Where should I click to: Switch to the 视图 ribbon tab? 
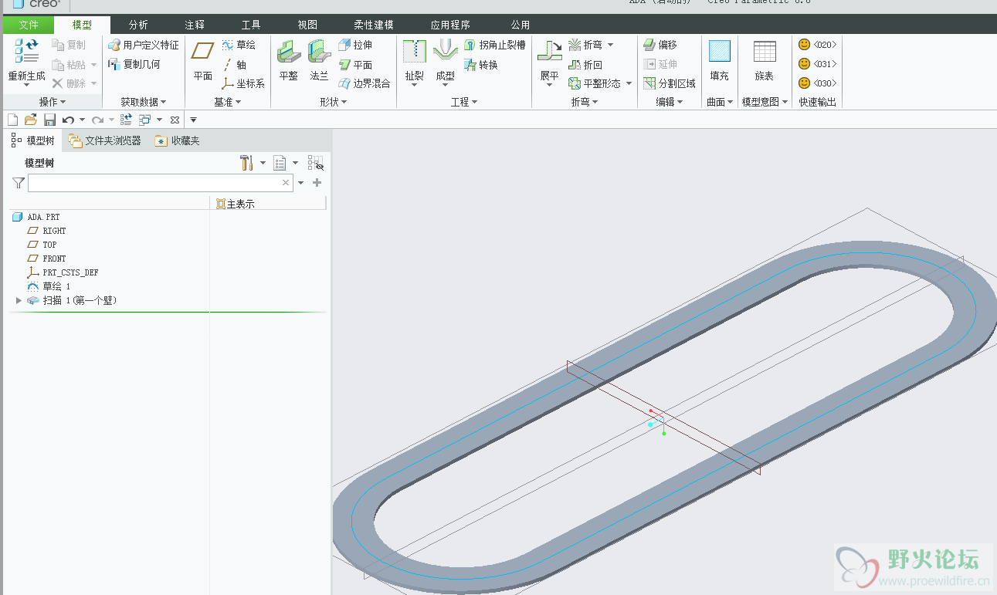click(307, 25)
